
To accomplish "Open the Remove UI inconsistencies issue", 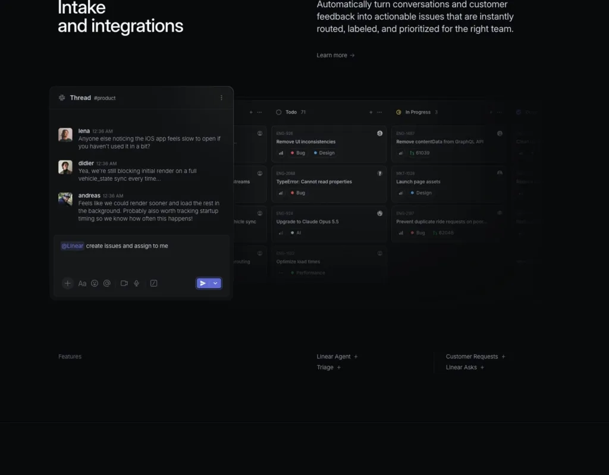I will pyautogui.click(x=329, y=144).
